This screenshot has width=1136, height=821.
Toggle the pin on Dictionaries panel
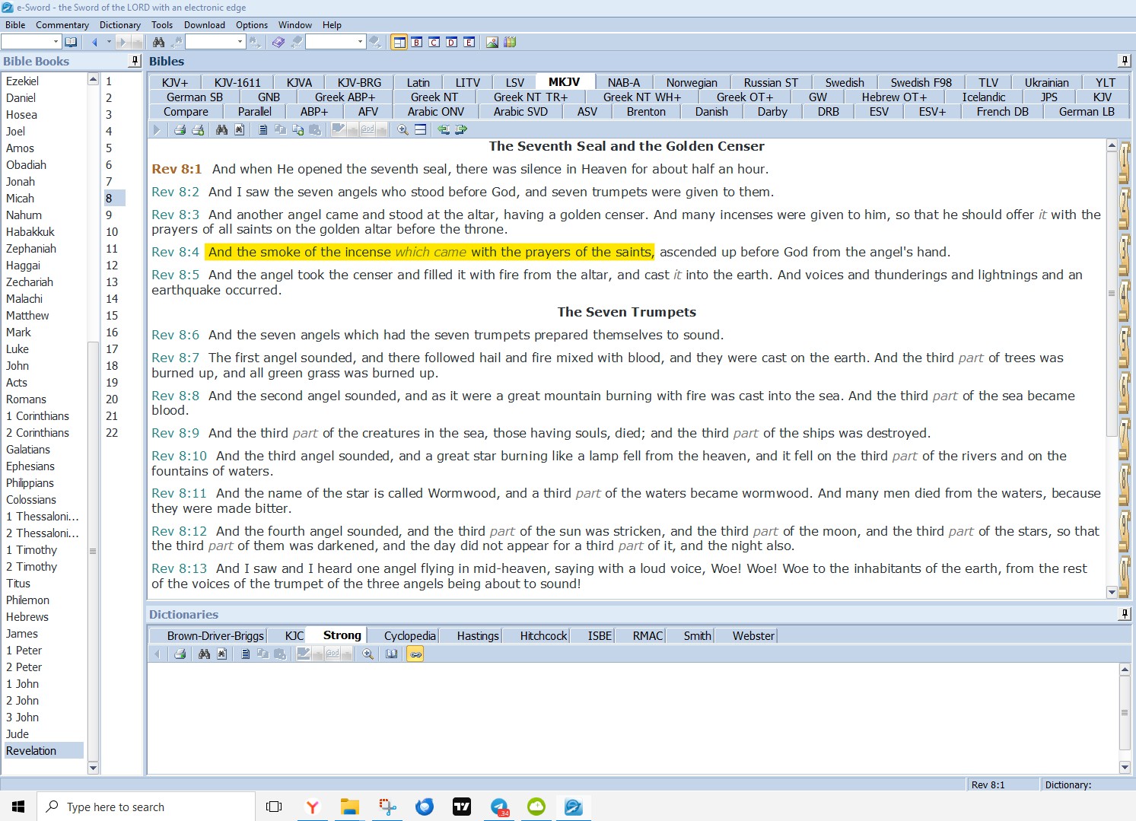click(x=1125, y=614)
